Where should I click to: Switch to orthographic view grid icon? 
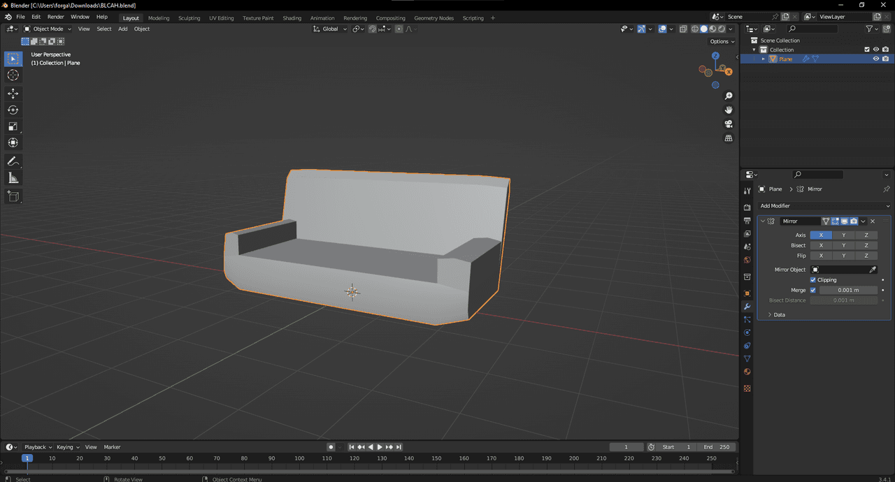tap(728, 138)
